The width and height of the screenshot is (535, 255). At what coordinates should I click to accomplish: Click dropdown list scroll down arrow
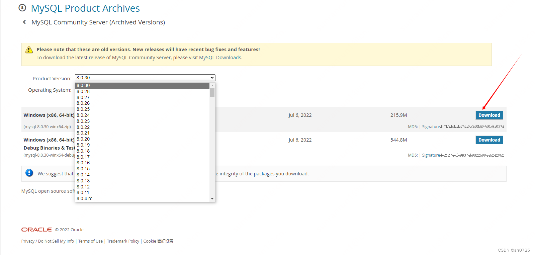[x=212, y=199]
